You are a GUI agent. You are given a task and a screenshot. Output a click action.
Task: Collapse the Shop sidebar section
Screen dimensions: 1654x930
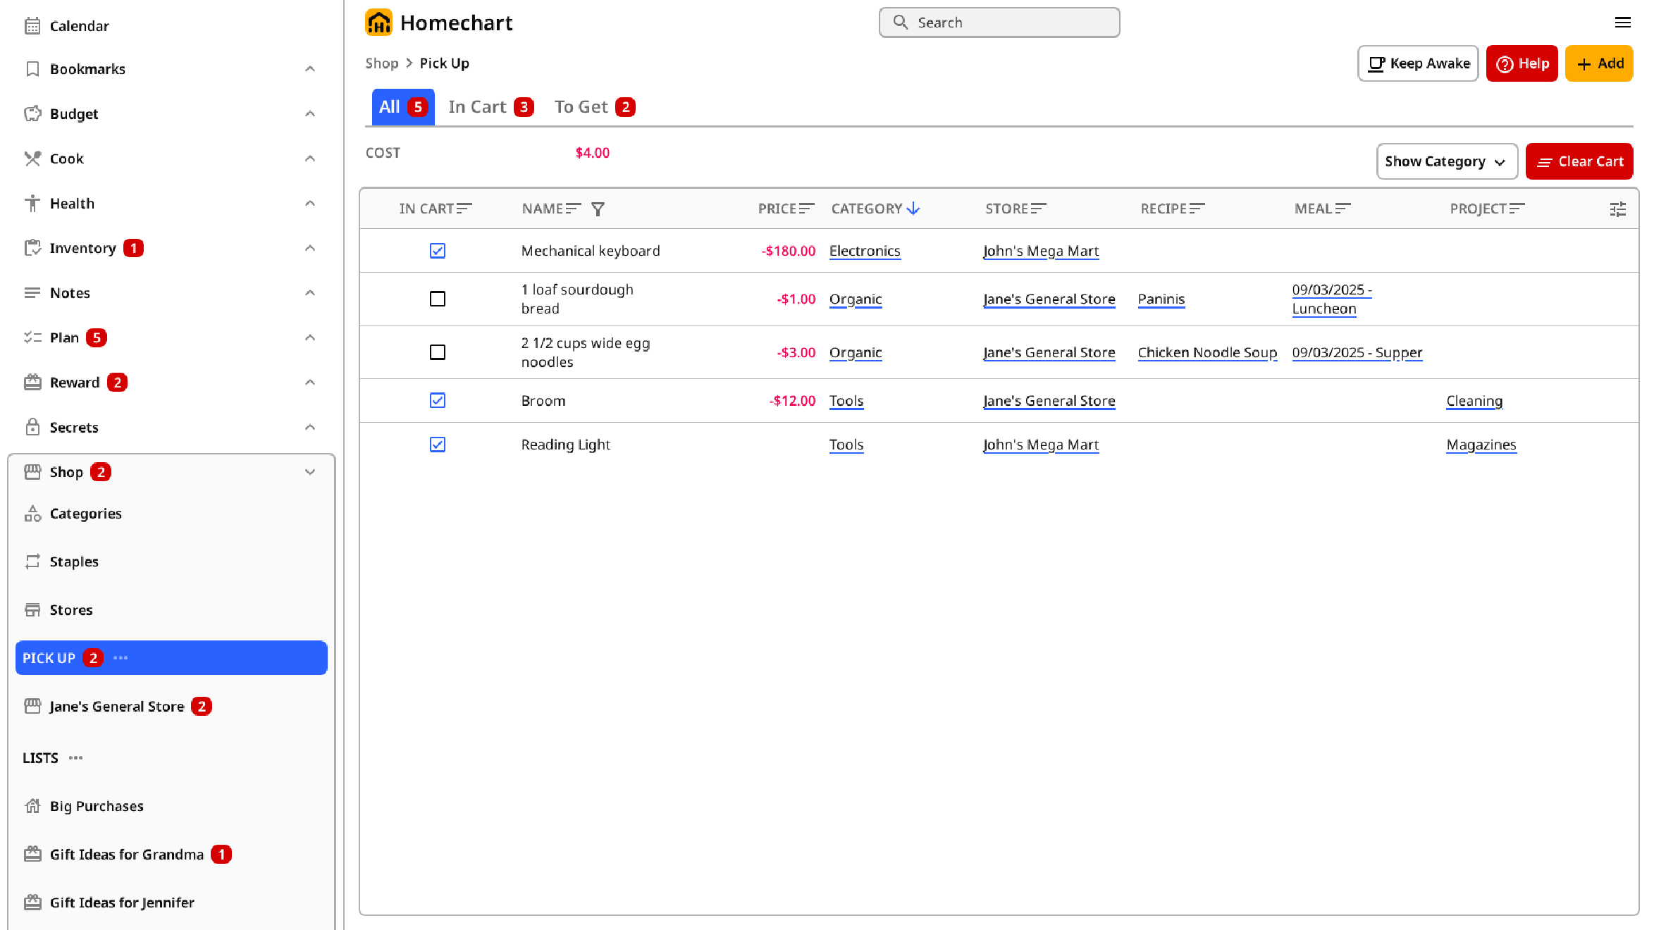tap(310, 472)
